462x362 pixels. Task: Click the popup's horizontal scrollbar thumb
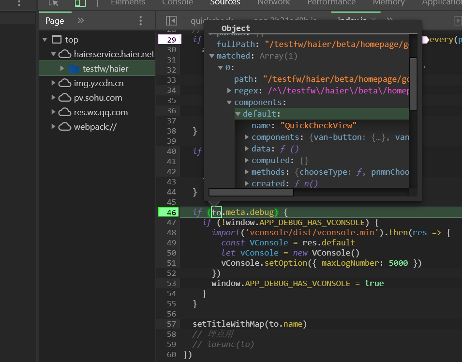251,192
